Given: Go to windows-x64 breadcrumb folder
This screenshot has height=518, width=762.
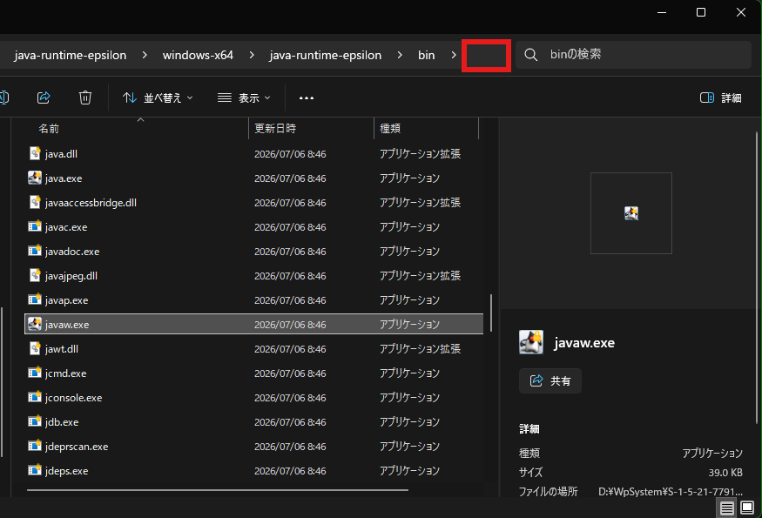Looking at the screenshot, I should point(198,55).
